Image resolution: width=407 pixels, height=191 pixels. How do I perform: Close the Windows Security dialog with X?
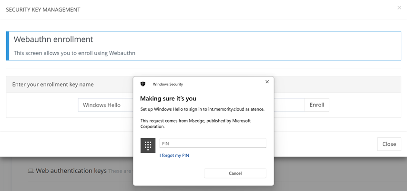click(x=267, y=82)
